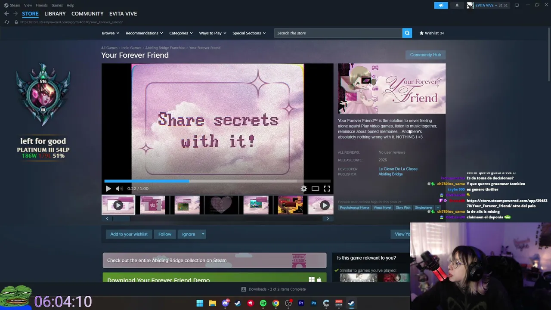Viewport: 551px width, 310px height.
Task: Open the Games menu
Action: [x=57, y=5]
